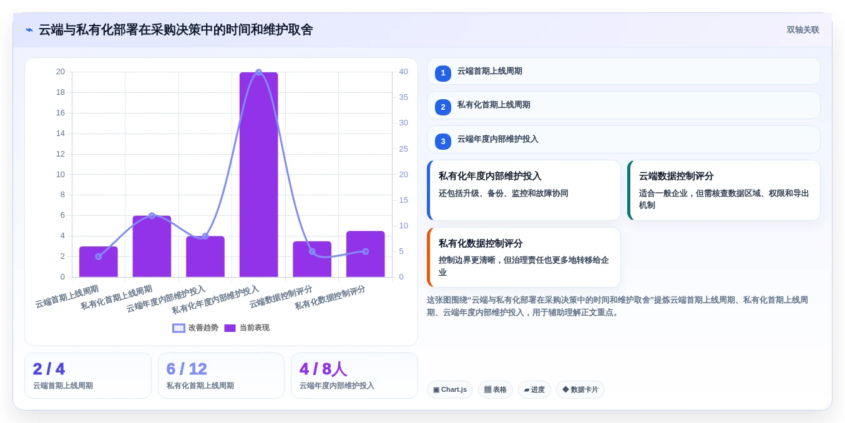Open the 云端年度内部维护投入 list row
Viewport: 845px width, 423px height.
pos(623,140)
